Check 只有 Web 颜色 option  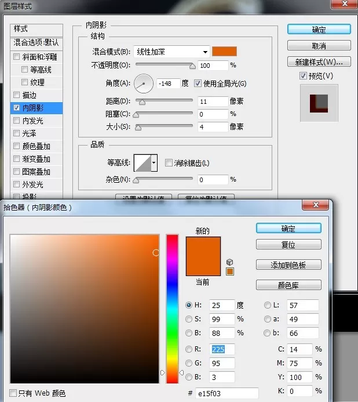tap(13, 393)
